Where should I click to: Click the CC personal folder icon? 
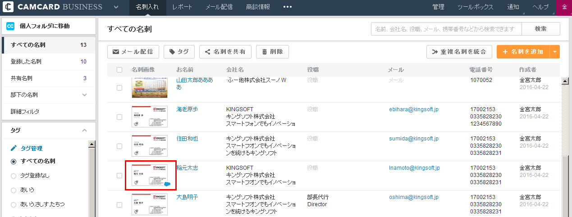pos(10,26)
